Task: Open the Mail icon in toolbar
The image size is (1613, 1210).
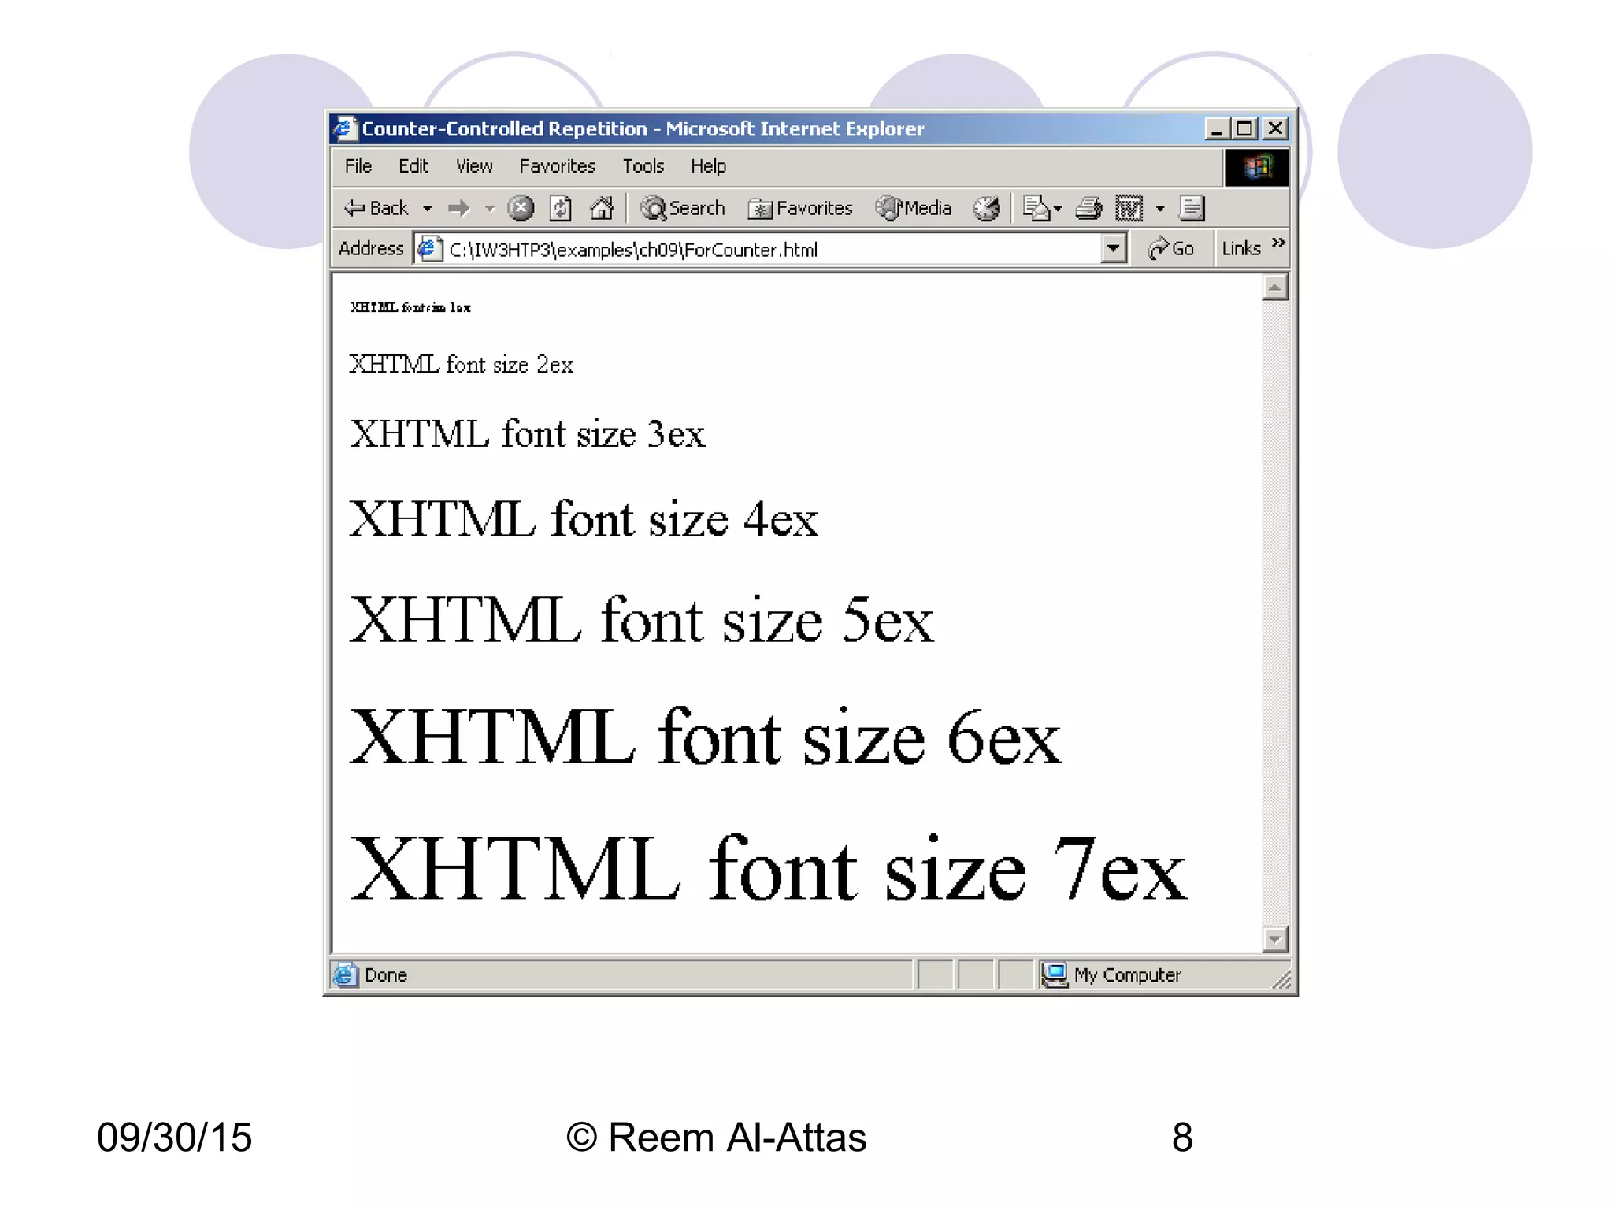Action: [1036, 208]
